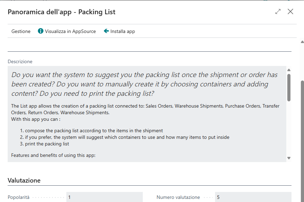Click the "print the packing list" list item
The width and height of the screenshot is (304, 202).
click(47, 144)
